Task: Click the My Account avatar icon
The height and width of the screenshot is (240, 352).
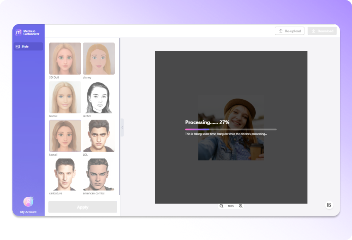Action: click(x=28, y=202)
